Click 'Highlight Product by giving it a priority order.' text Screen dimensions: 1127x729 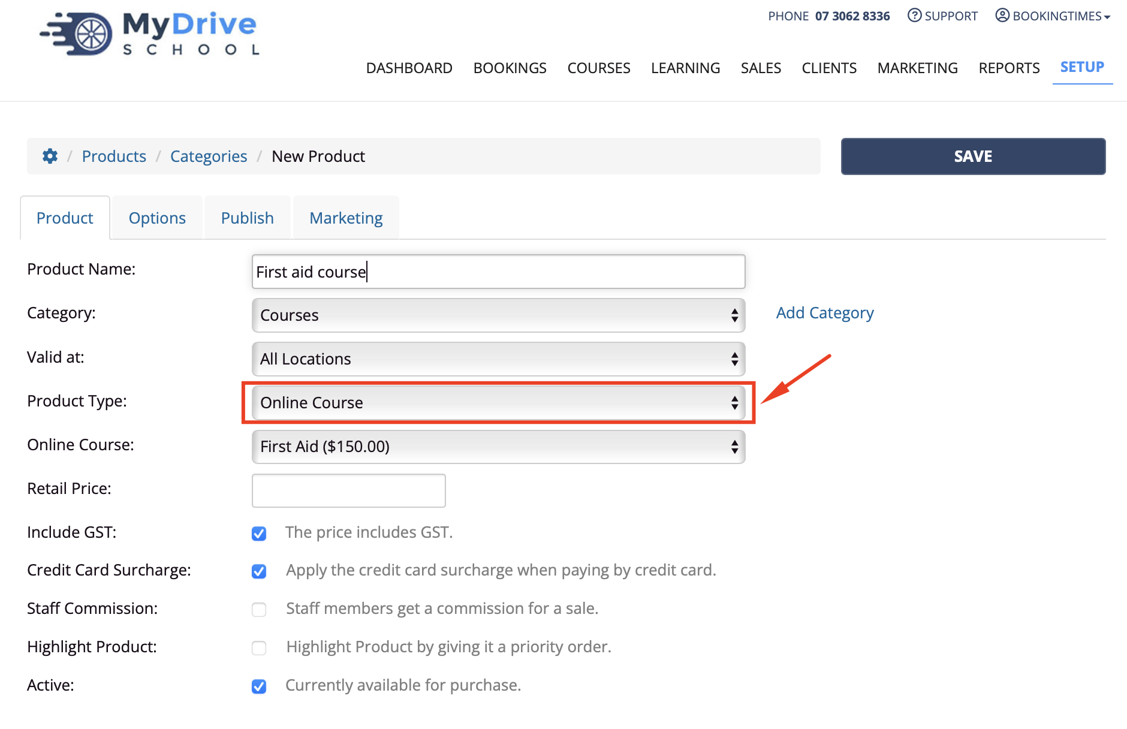click(449, 647)
